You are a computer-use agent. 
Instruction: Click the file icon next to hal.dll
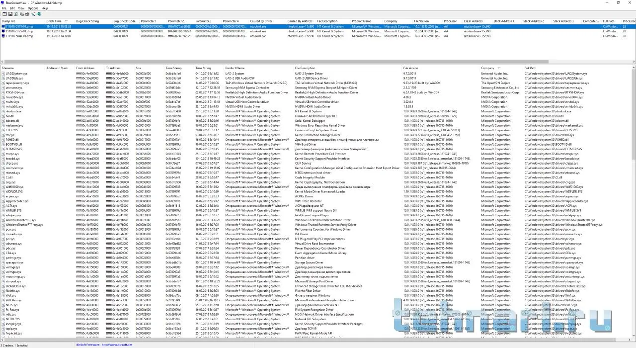[x=3, y=116]
